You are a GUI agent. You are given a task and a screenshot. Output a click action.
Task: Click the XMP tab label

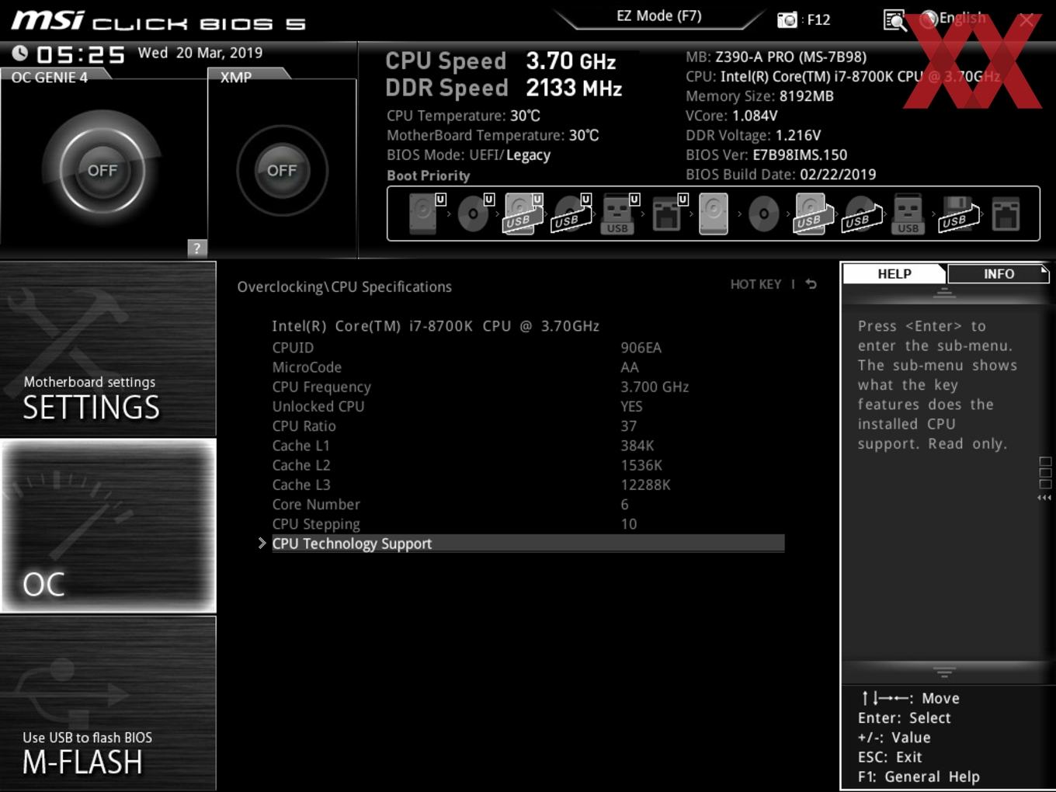click(x=236, y=78)
